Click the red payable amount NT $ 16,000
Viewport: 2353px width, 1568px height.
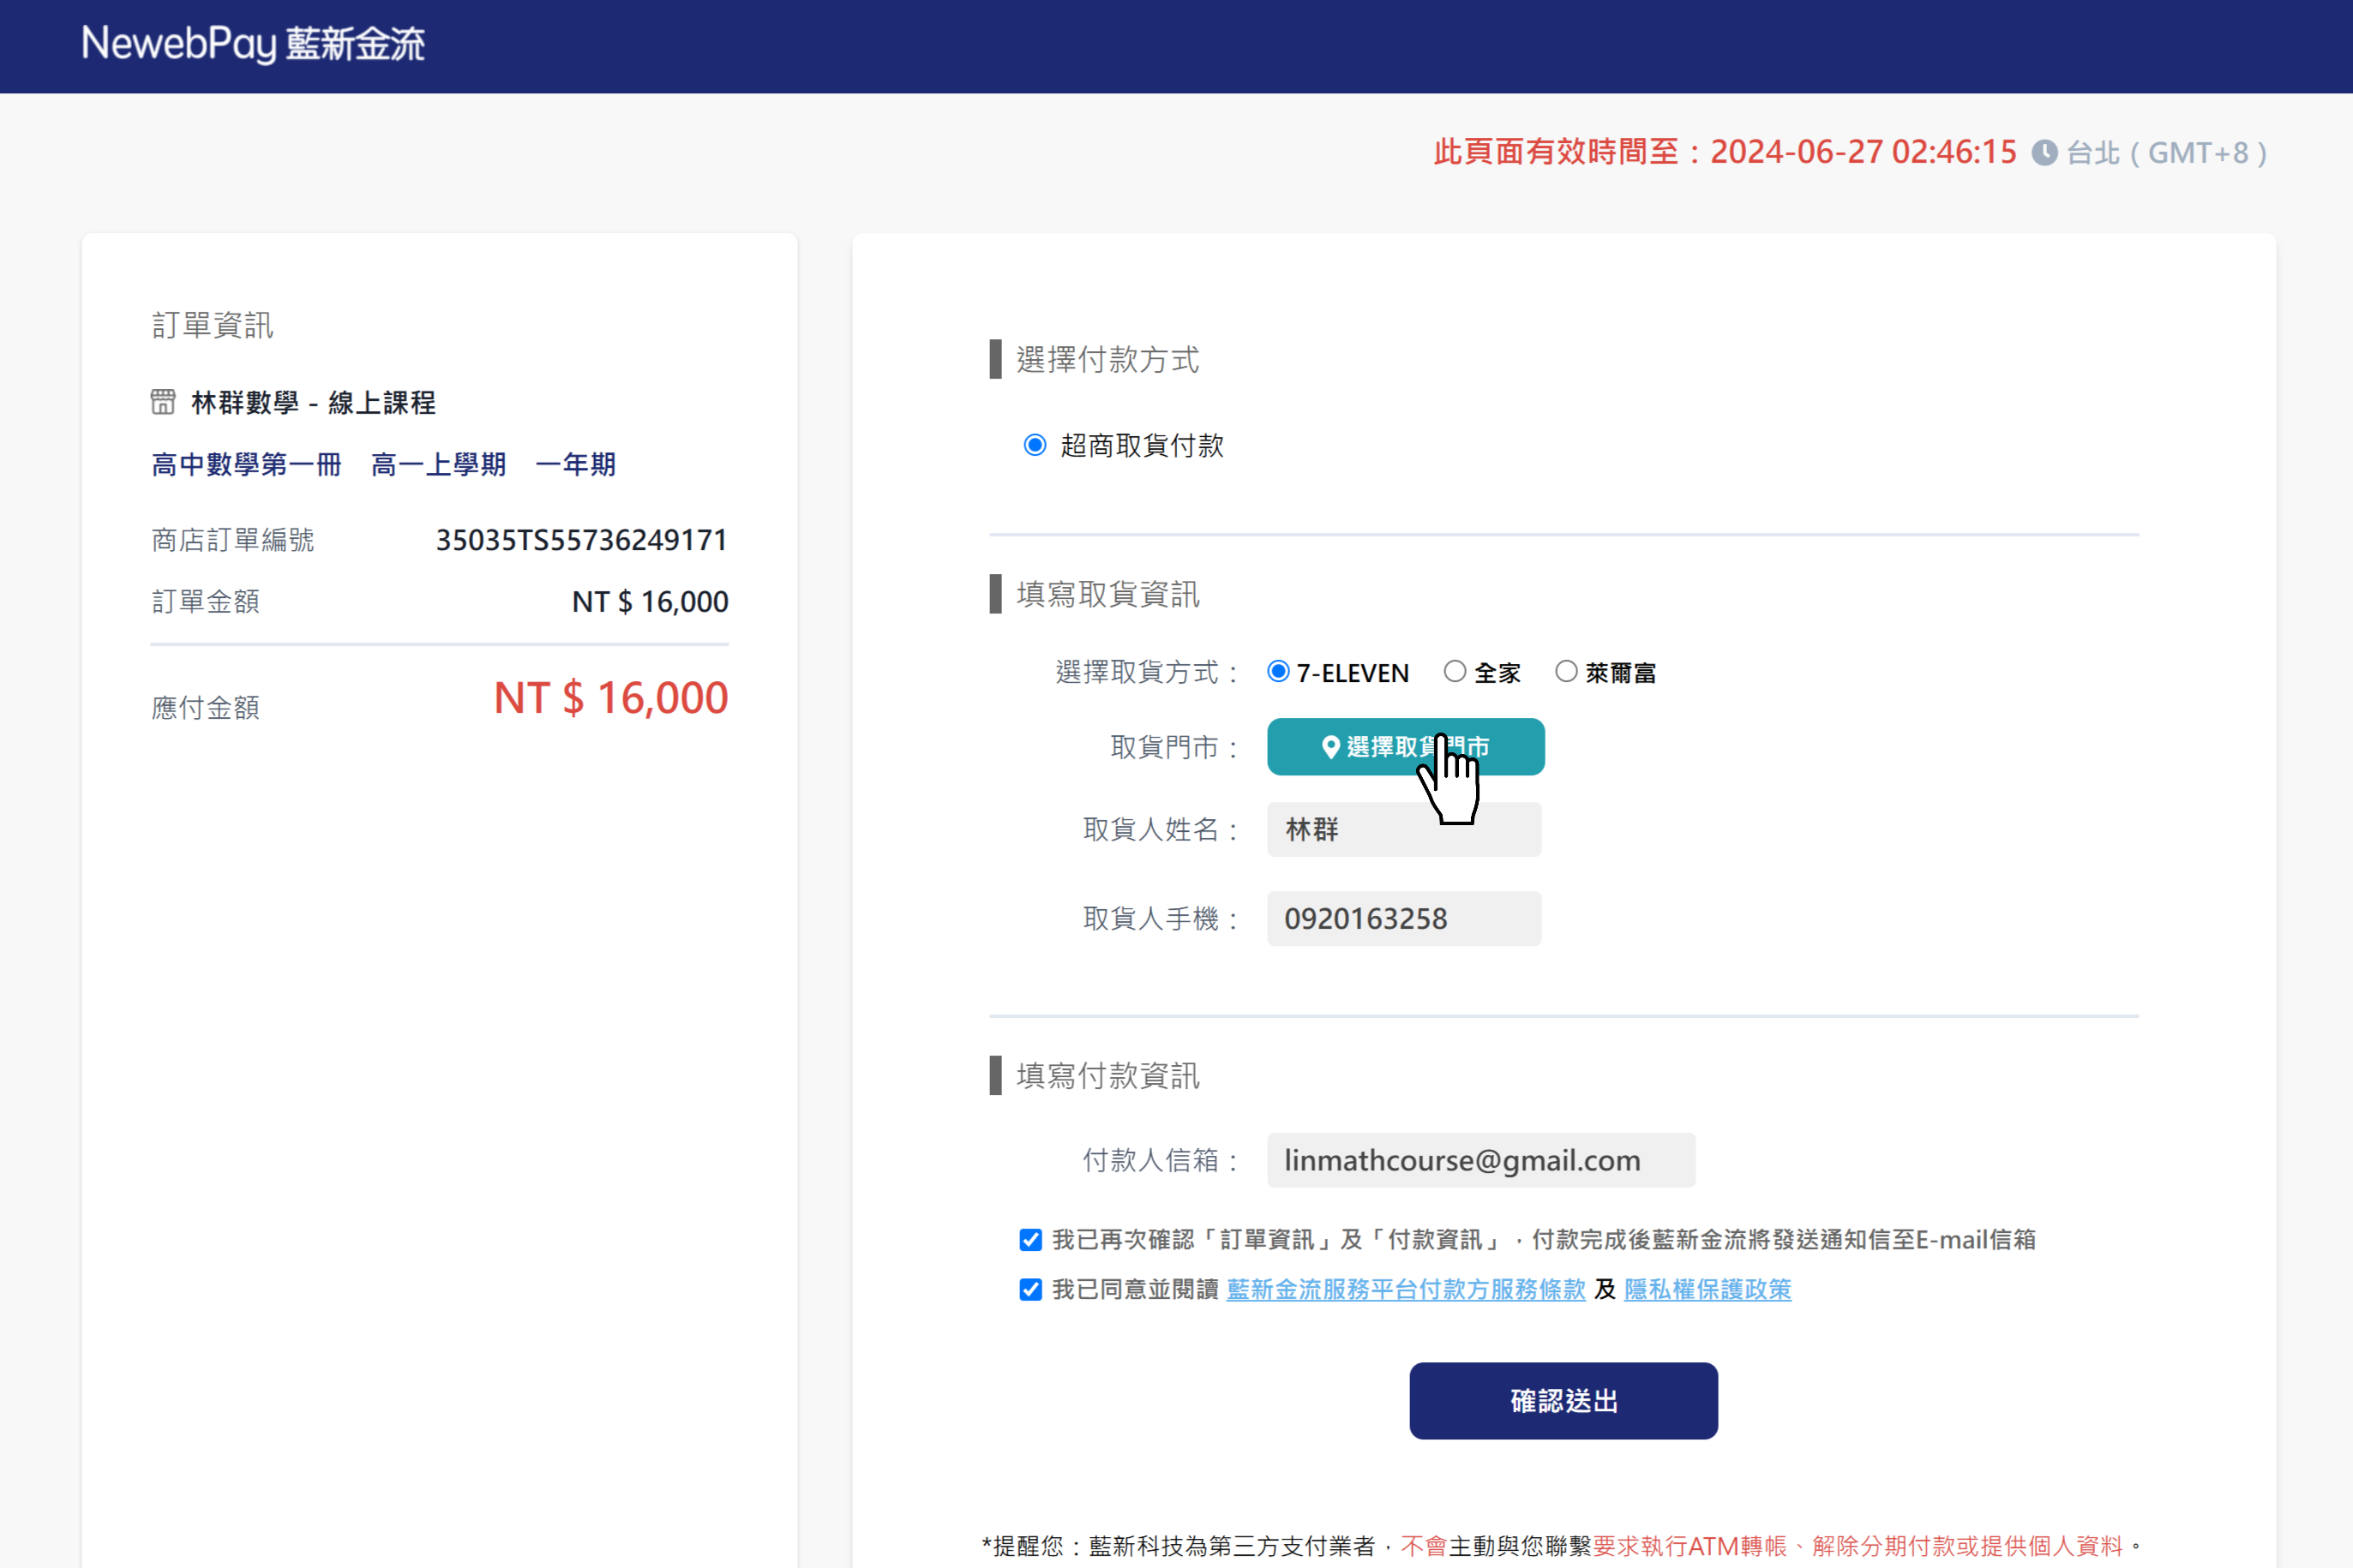point(611,698)
